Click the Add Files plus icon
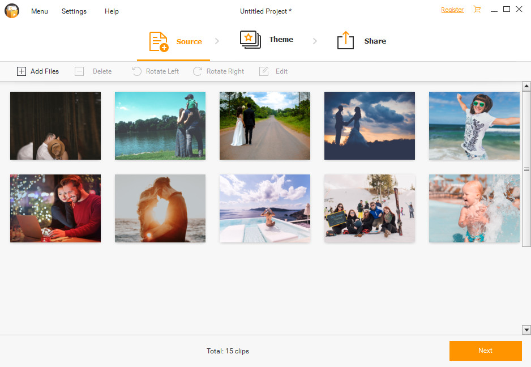Image resolution: width=531 pixels, height=367 pixels. (22, 71)
